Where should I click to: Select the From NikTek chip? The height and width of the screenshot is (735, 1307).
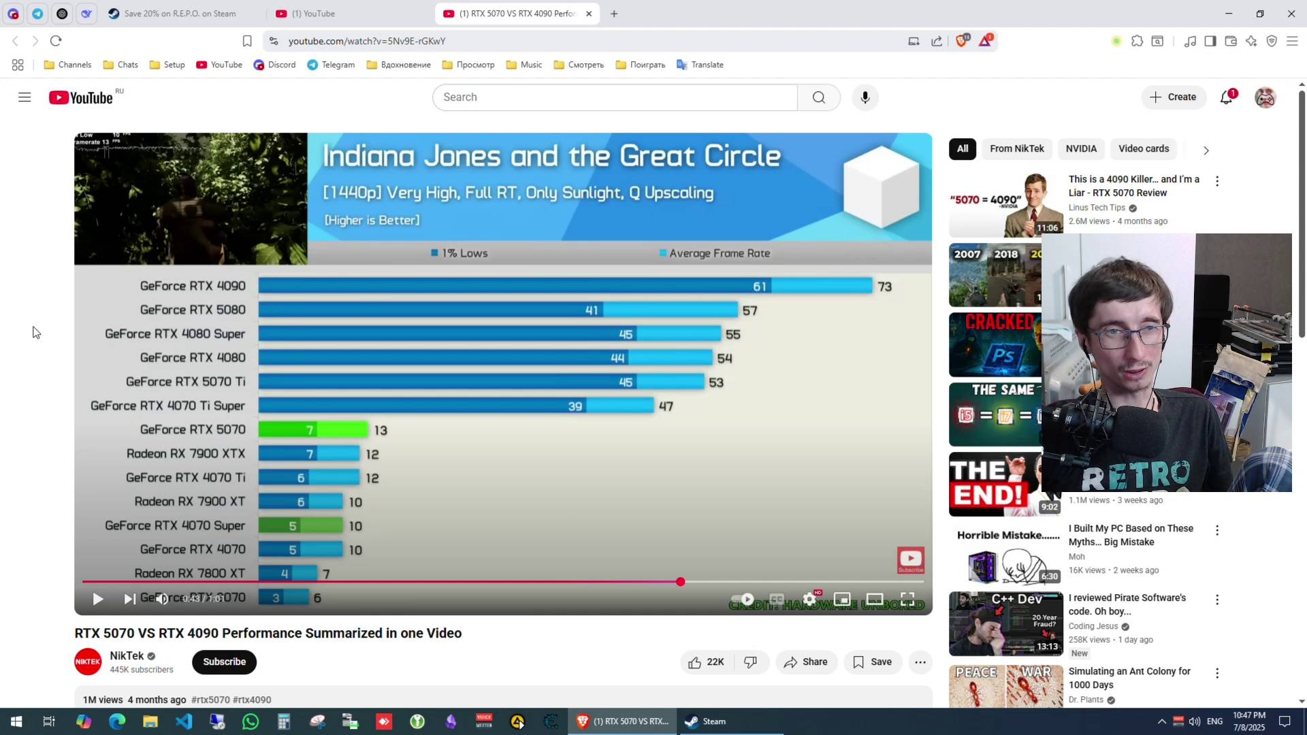1016,149
